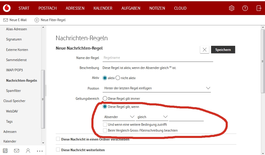265x155 pixels.
Task: Choose 'Diese Regel gilt immer'
Action: click(105, 98)
